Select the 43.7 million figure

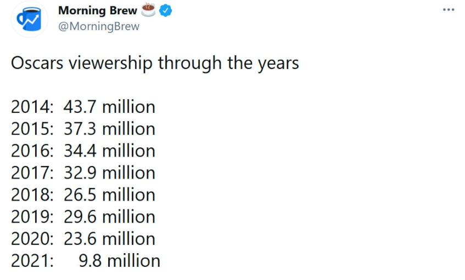tap(109, 107)
